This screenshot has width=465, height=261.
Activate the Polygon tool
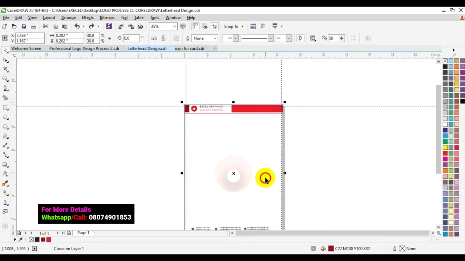pos(5,127)
